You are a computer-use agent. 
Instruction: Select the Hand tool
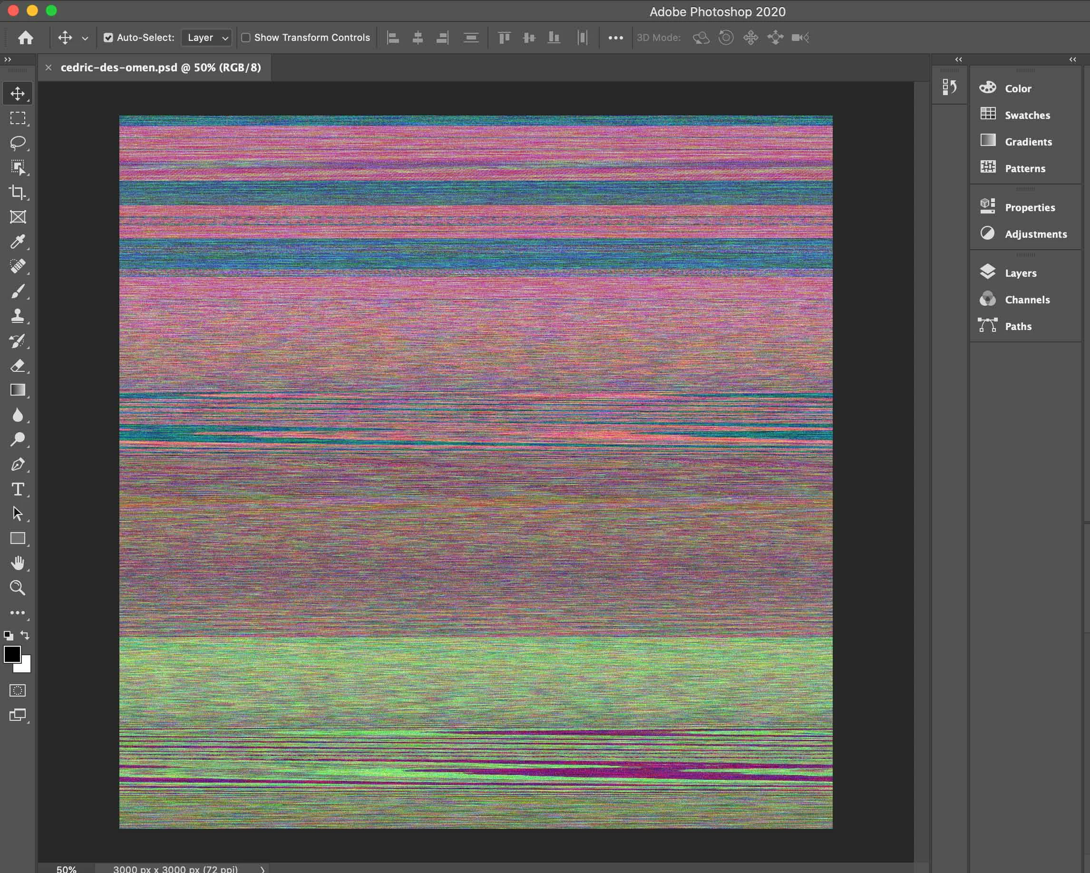(x=18, y=563)
